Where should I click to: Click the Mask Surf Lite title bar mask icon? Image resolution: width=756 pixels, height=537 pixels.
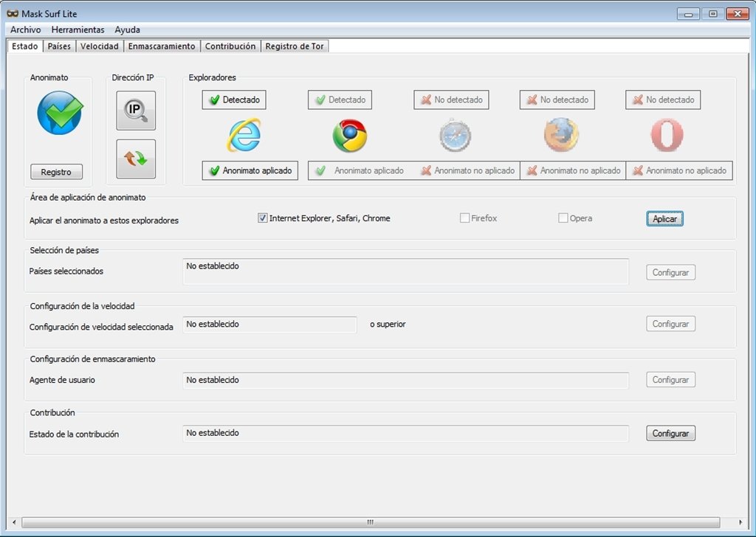click(x=13, y=13)
